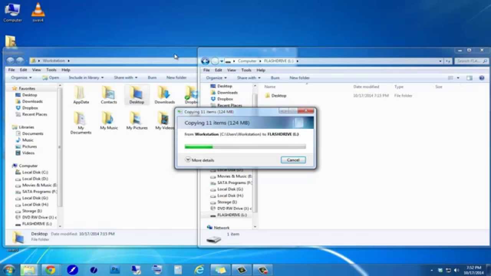Screen dimensions: 491x276
Task: Select the Desktop folder in Workstation window
Action: (137, 95)
